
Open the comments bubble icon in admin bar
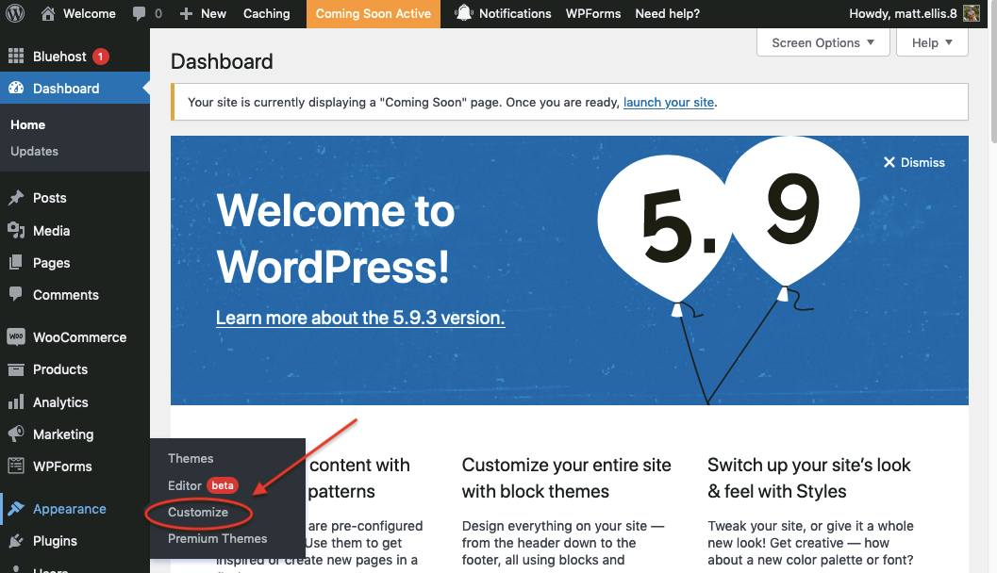click(139, 13)
